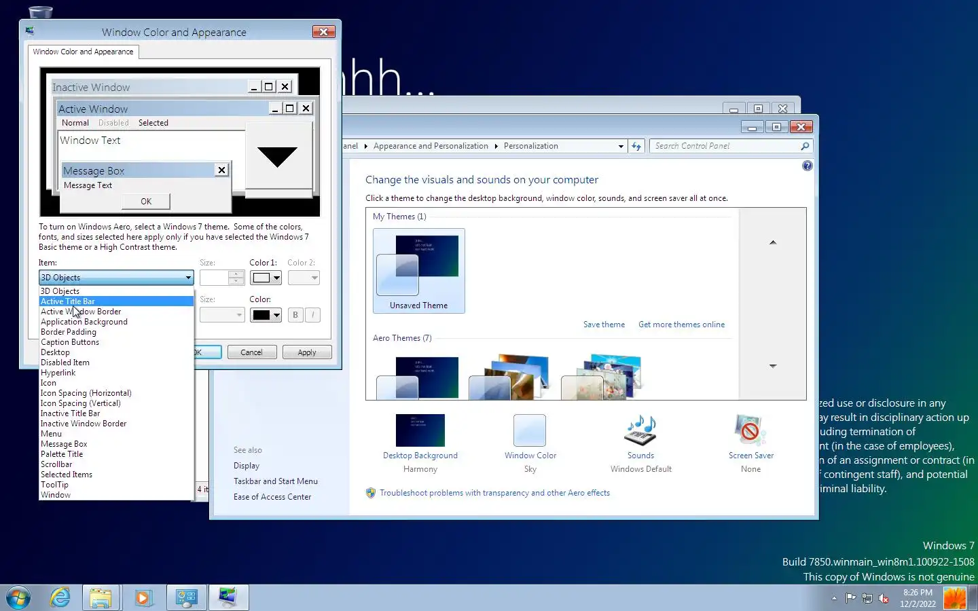Refresh the Personalization address bar
This screenshot has width=978, height=611.
click(636, 146)
